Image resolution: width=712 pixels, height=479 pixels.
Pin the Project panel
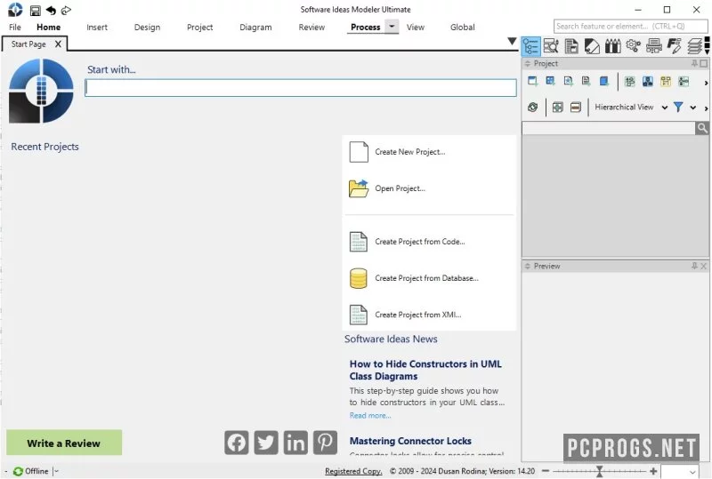[x=694, y=63]
